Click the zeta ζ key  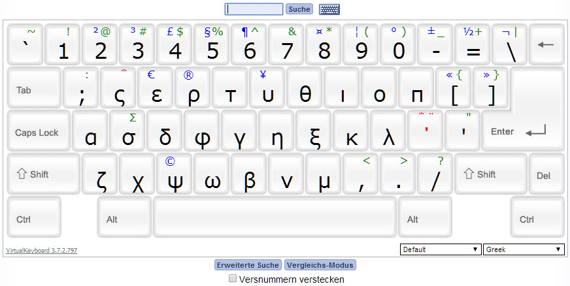click(99, 174)
